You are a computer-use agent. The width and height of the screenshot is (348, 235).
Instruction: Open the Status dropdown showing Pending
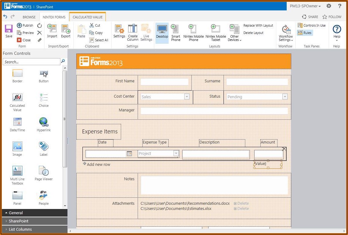pyautogui.click(x=285, y=97)
